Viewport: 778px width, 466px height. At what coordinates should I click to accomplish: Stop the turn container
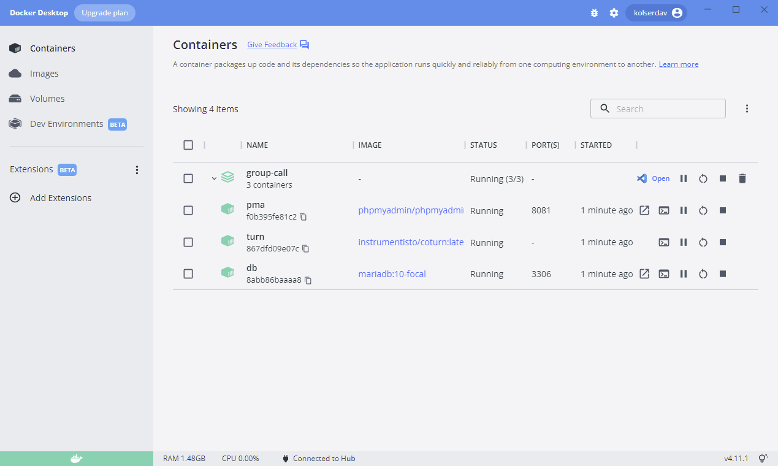click(x=723, y=242)
